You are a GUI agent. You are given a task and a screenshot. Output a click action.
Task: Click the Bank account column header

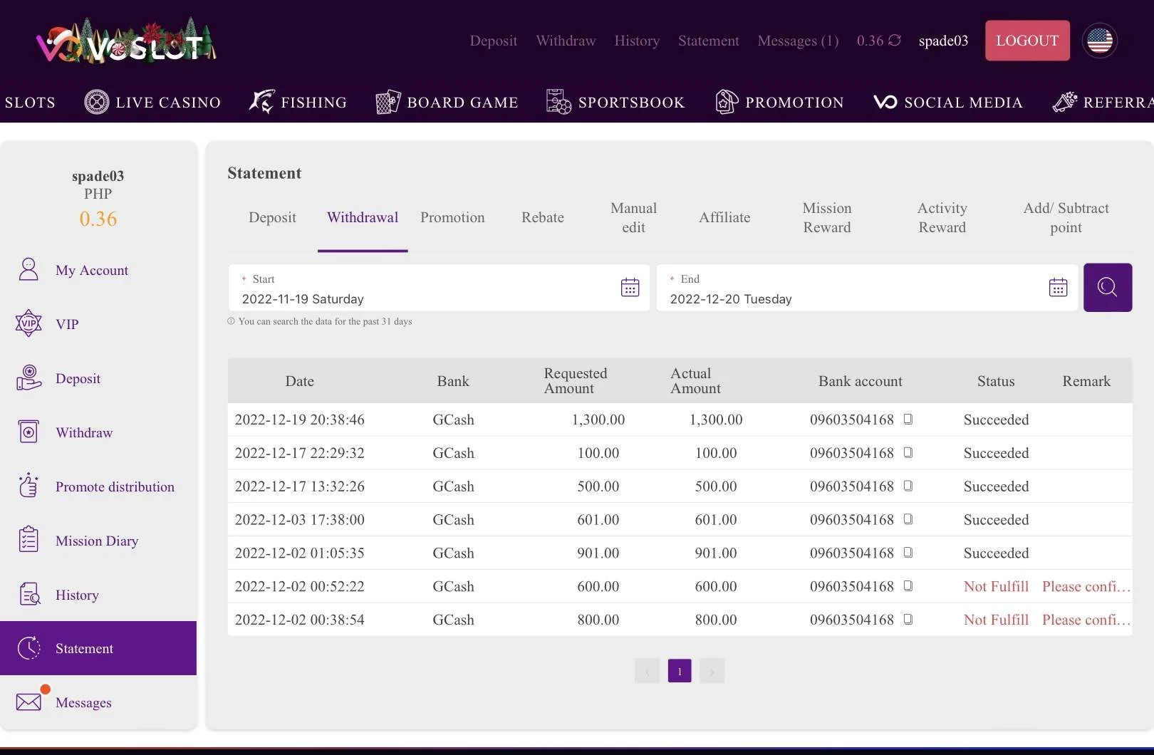pyautogui.click(x=860, y=381)
